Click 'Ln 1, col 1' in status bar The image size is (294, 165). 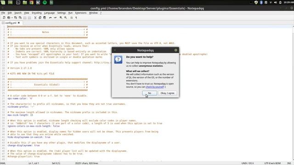click(34, 163)
